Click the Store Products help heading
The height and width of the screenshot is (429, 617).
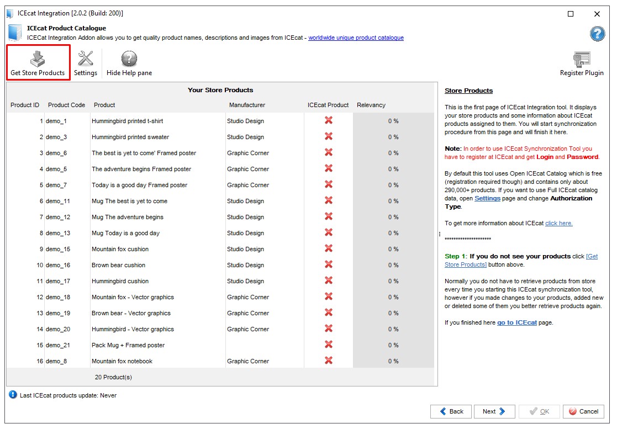[468, 91]
